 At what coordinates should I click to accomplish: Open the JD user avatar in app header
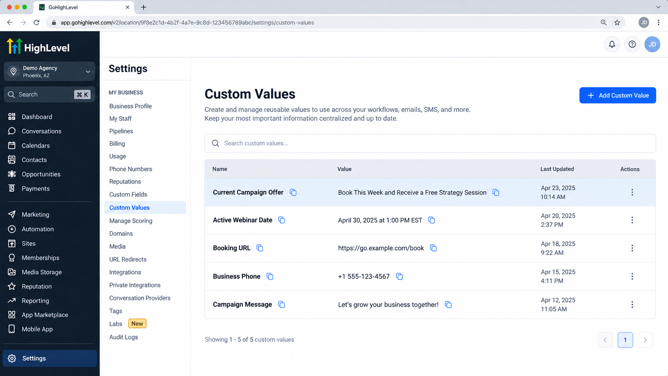point(652,44)
